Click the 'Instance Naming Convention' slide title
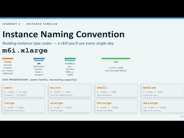 pos(63,34)
